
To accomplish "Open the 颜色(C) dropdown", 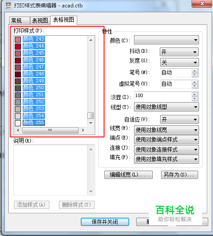I will tap(166, 40).
